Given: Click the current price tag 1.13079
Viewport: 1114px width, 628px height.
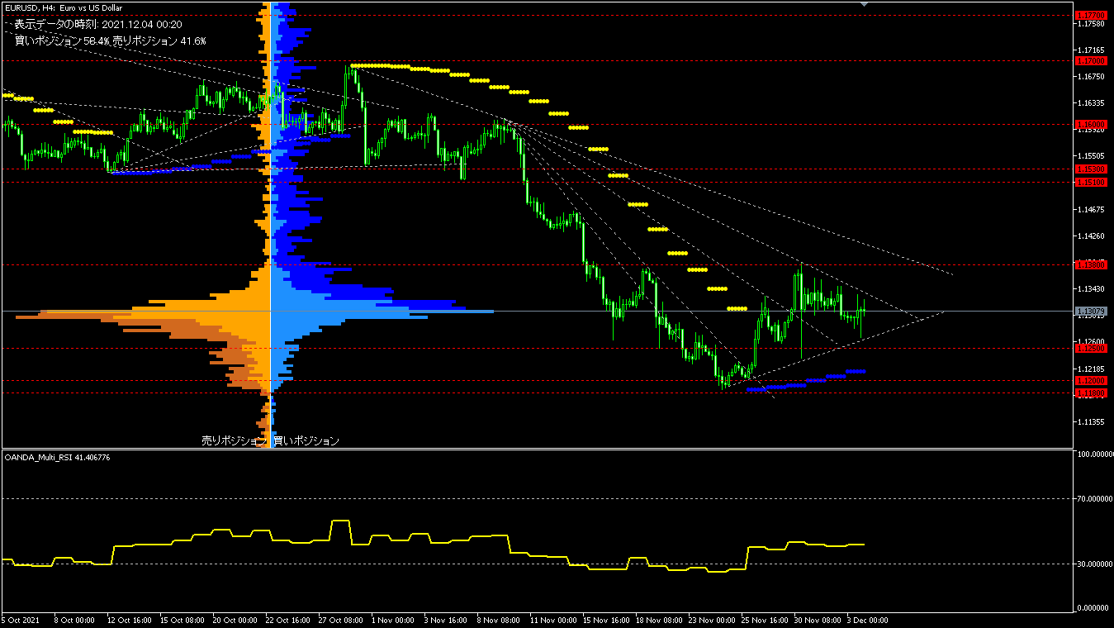Looking at the screenshot, I should (x=1091, y=312).
